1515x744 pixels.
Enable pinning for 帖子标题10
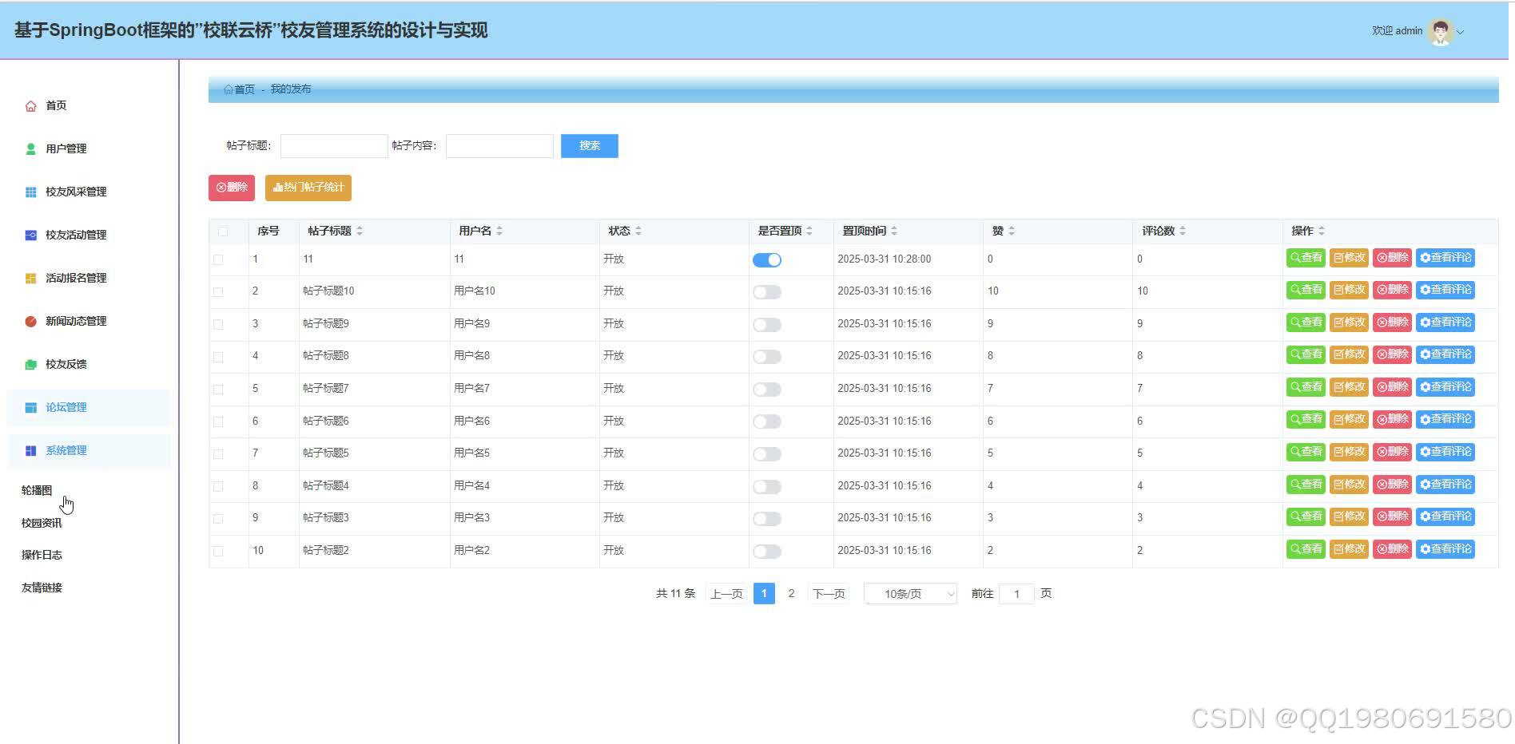766,291
